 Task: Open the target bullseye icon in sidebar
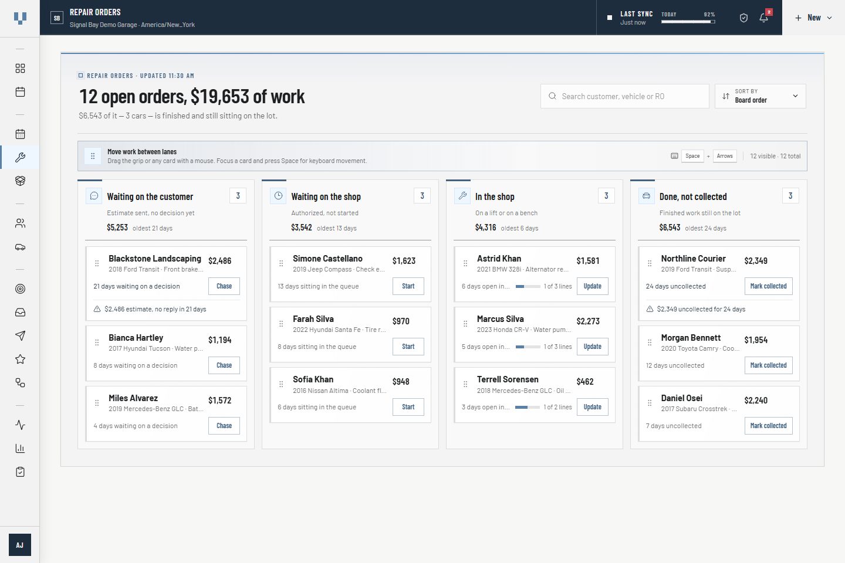tap(20, 289)
